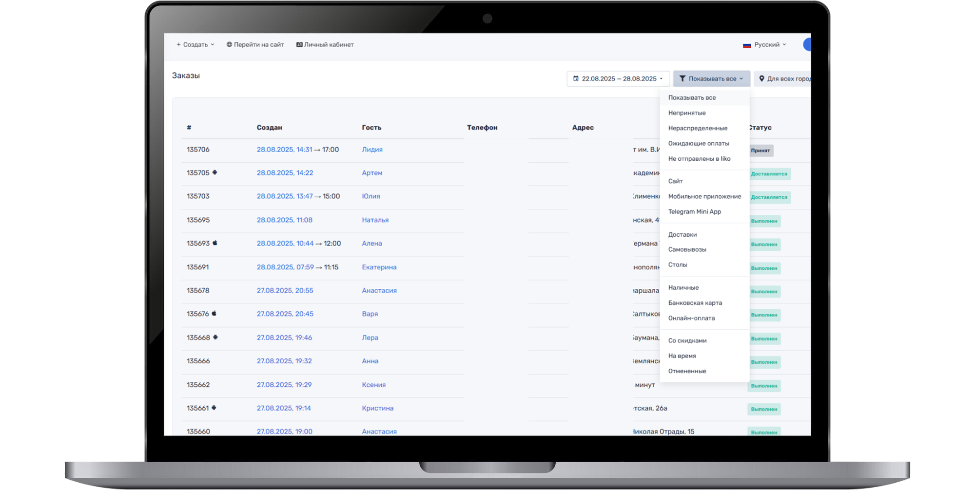The image size is (975, 490).
Task: Select Ожидающие оплаты filter option
Action: point(699,144)
